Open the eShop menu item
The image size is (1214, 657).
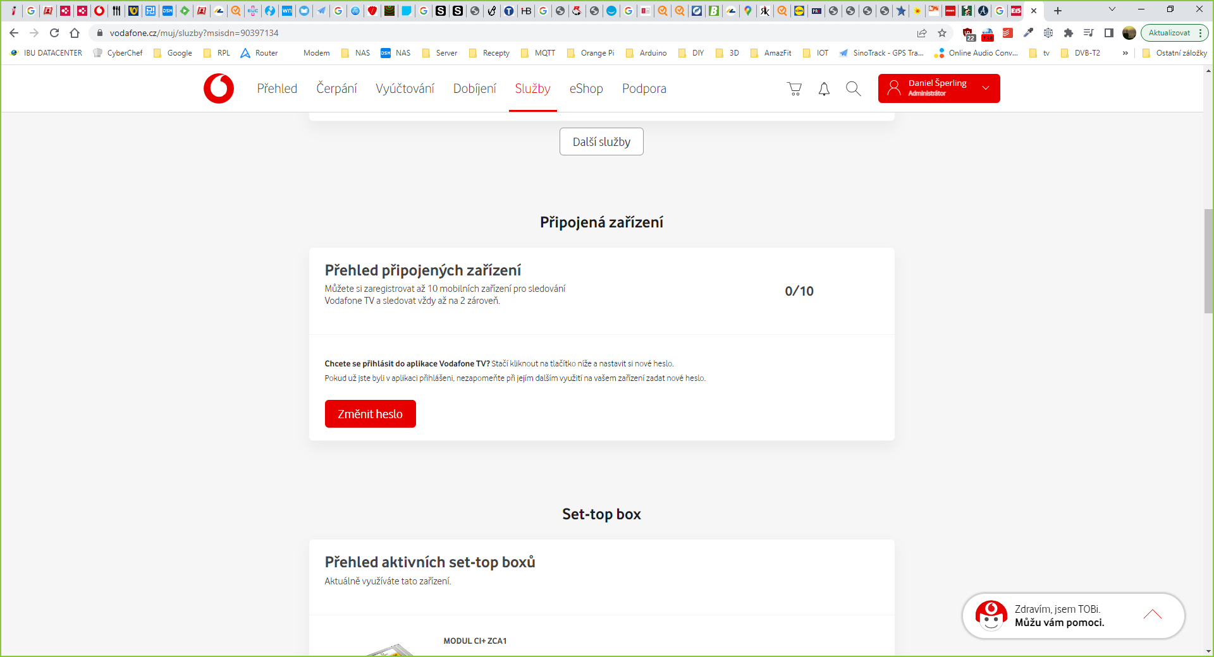point(586,88)
